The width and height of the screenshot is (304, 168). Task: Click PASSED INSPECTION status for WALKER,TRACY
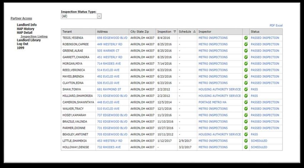265,109
